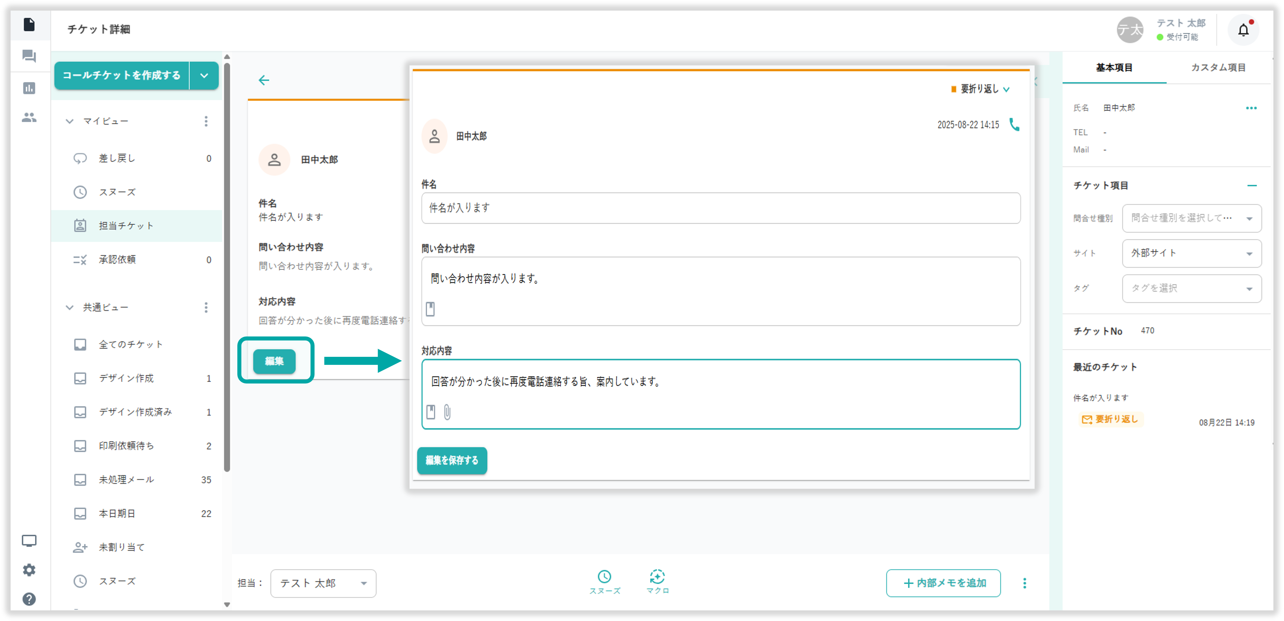1284x621 pixels.
Task: Select 担当チケット in the sidebar
Action: [x=126, y=225]
